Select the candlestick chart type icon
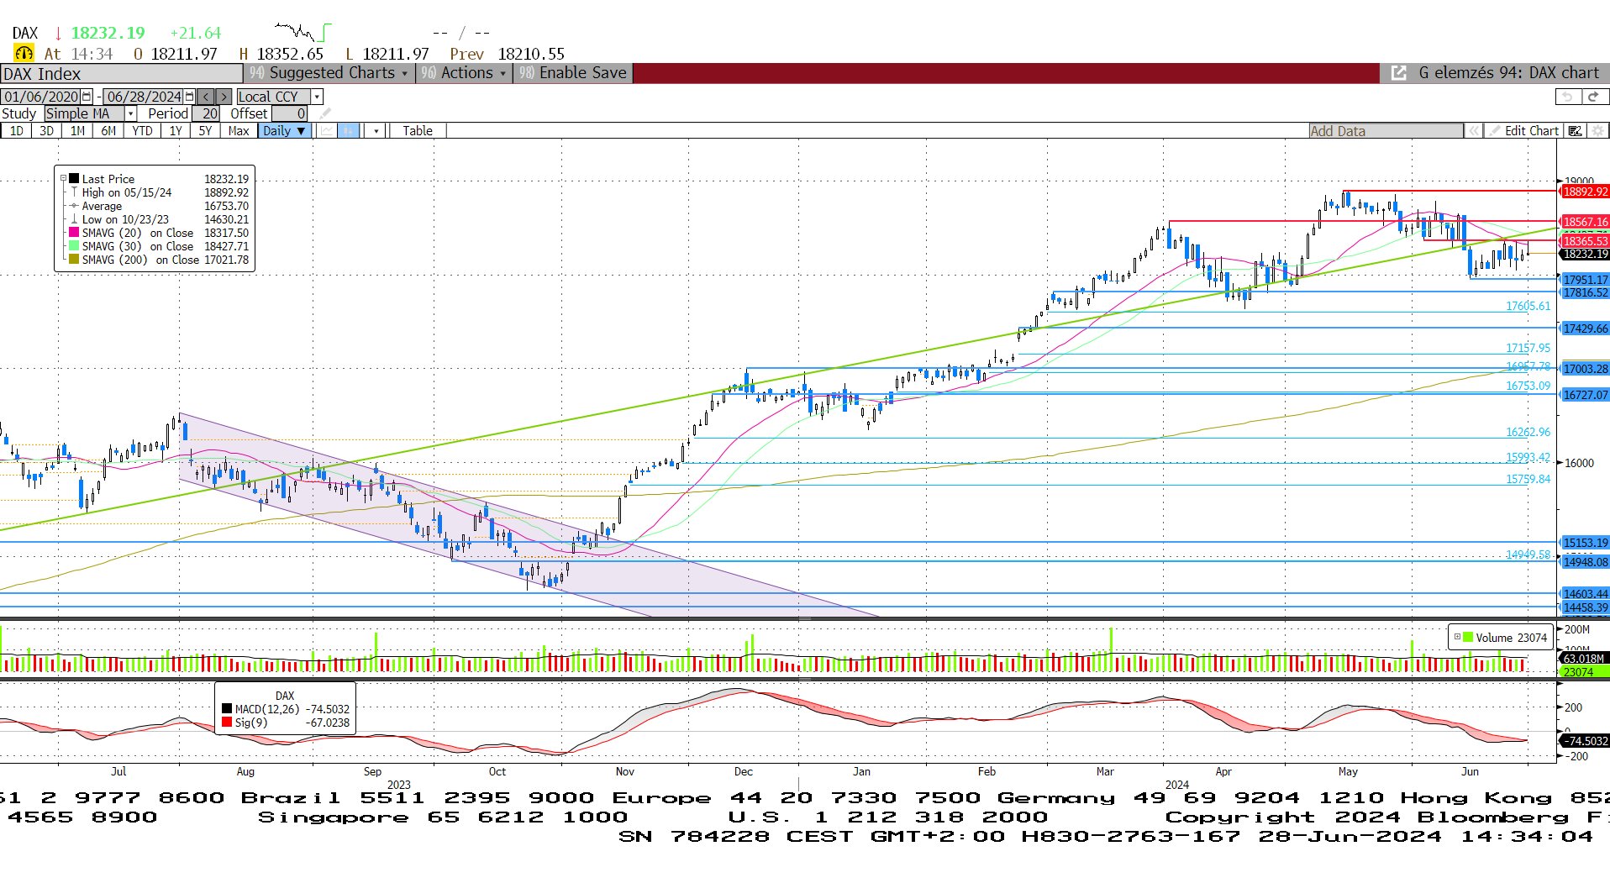The height and width of the screenshot is (883, 1610). [349, 131]
